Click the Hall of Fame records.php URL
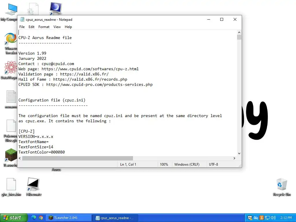 pos(90,79)
